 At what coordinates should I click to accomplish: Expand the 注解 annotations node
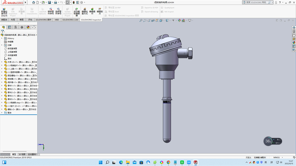[2, 45]
